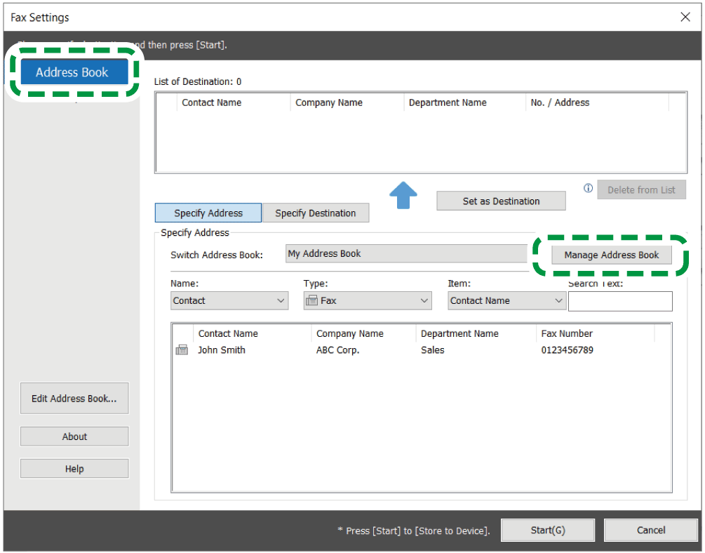
Task: Open the Name dropdown showing Contact
Action: (x=229, y=301)
